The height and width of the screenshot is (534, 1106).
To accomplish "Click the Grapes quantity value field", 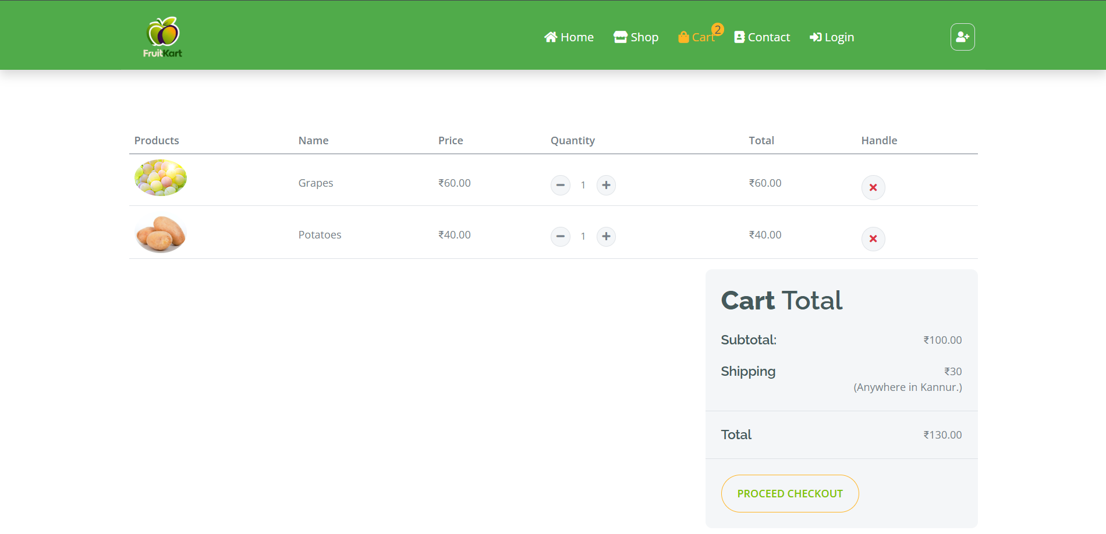I will 583,185.
